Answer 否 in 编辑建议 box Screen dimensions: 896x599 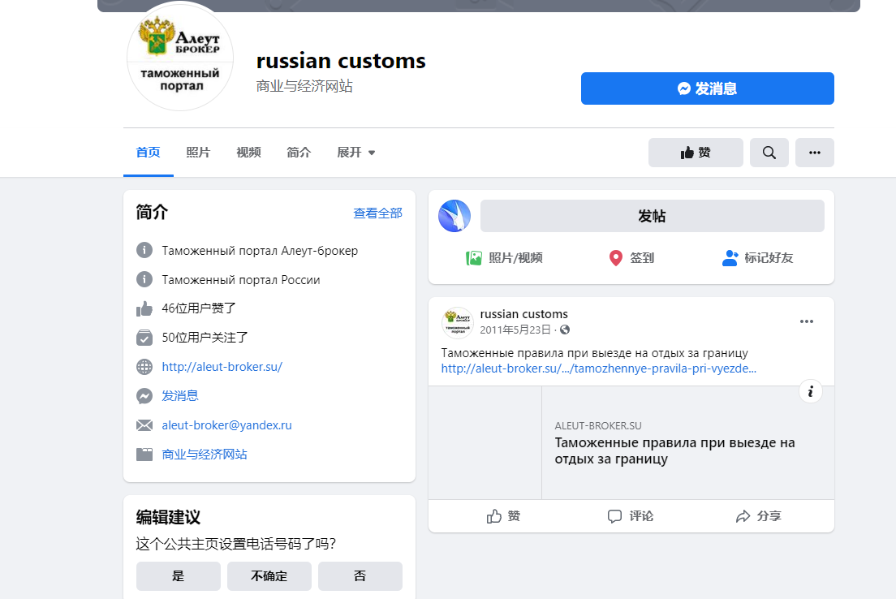360,576
